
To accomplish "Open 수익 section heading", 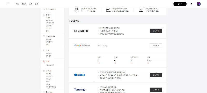I will pos(48,61).
